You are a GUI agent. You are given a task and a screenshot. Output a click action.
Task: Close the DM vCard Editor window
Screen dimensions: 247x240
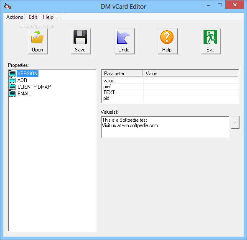235,5
